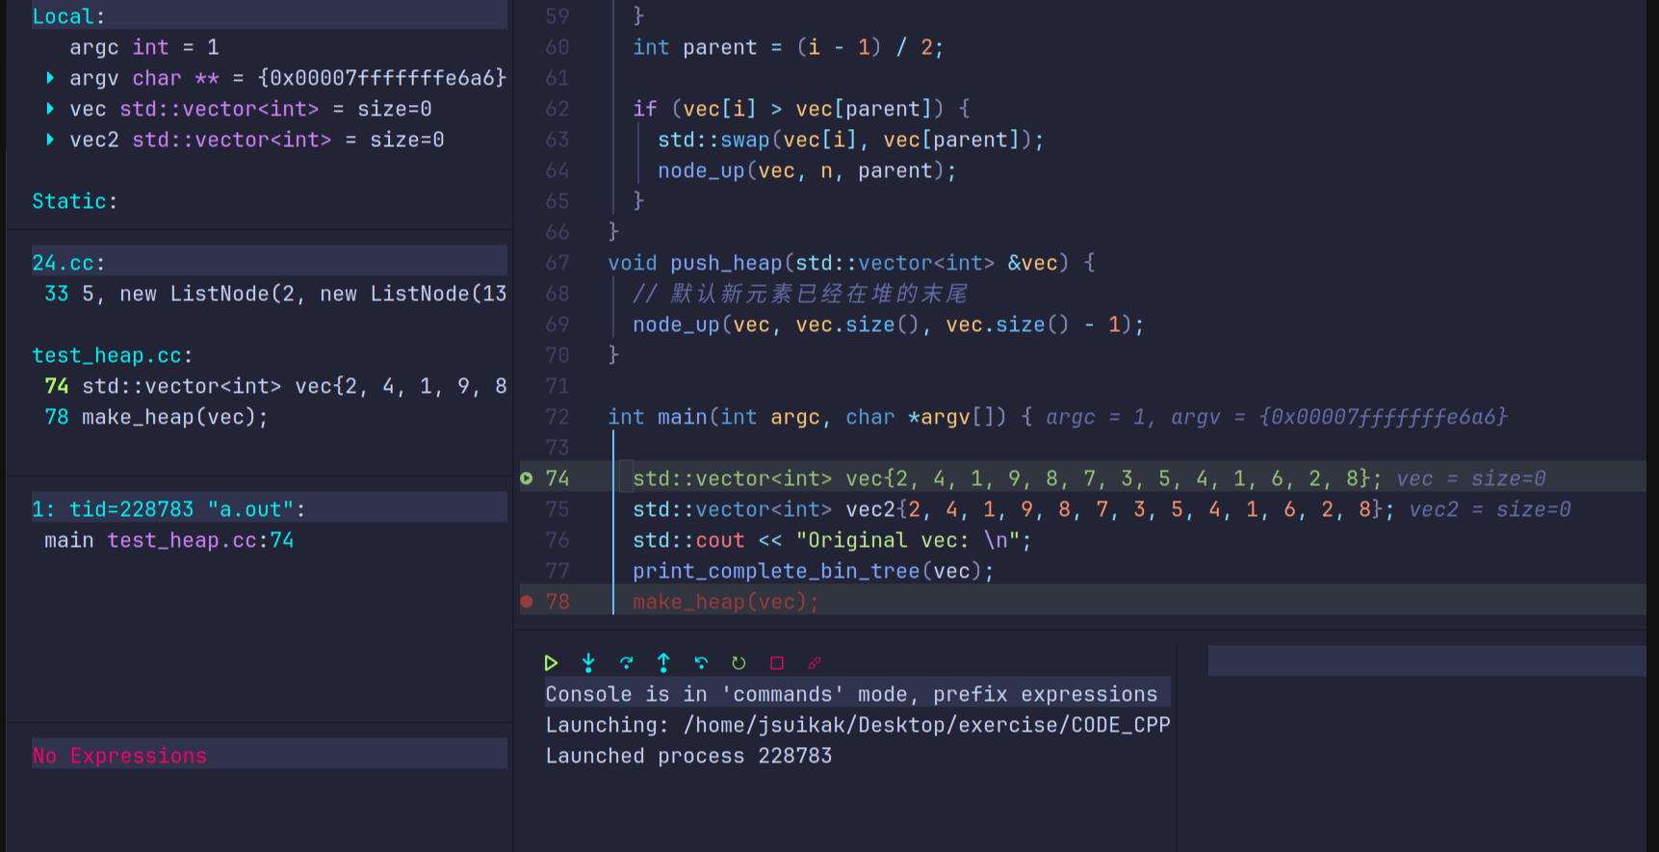Viewport: 1659px width, 852px height.
Task: Click the input field beside debug toolbar
Action: (x=1427, y=661)
